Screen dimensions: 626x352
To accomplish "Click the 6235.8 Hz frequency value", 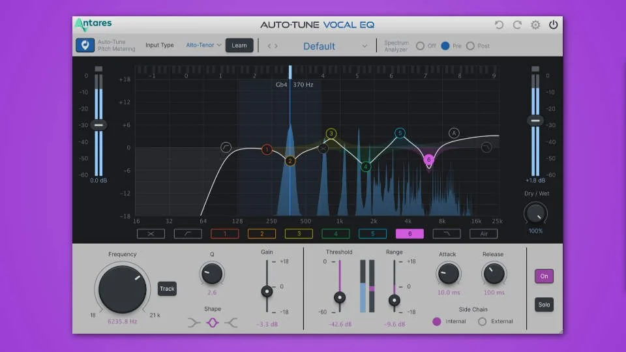I will pyautogui.click(x=122, y=321).
